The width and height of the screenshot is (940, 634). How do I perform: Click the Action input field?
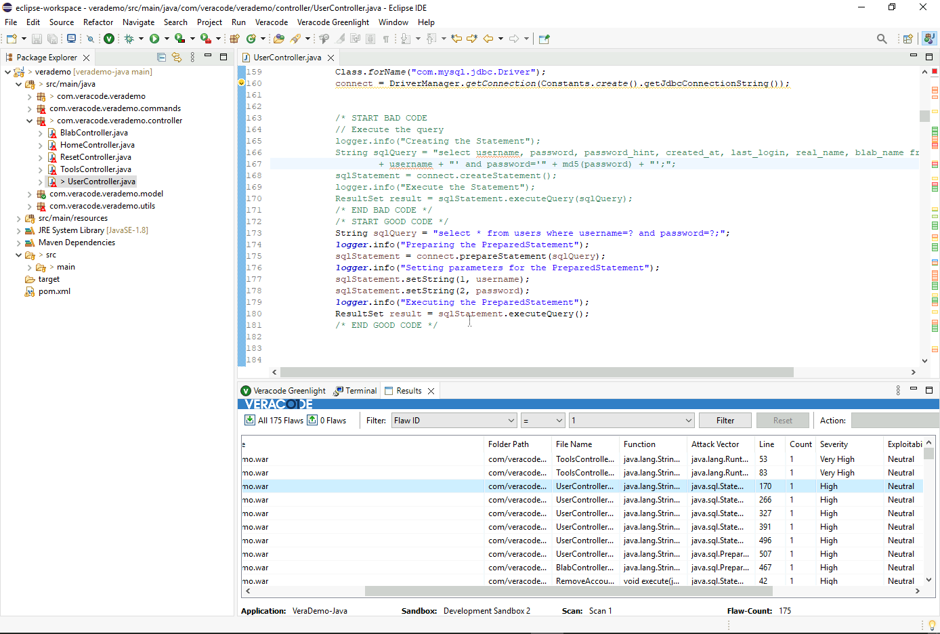pyautogui.click(x=895, y=421)
